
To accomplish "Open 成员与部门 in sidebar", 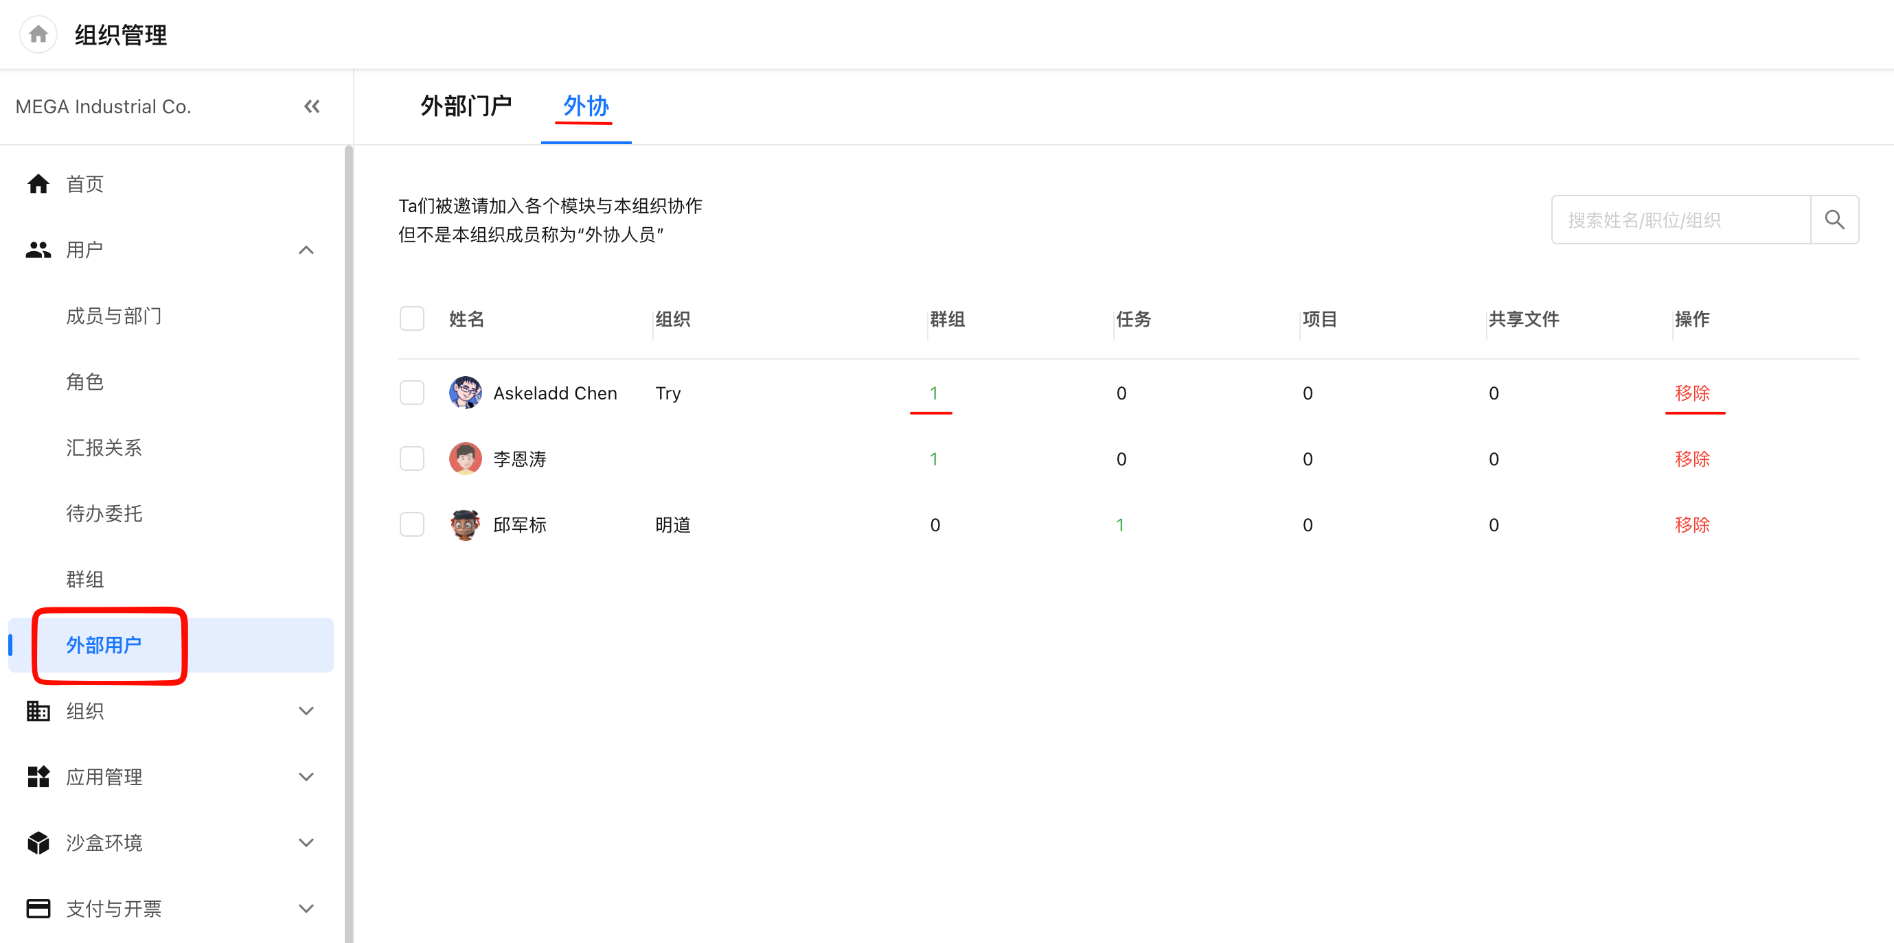I will pyautogui.click(x=114, y=316).
